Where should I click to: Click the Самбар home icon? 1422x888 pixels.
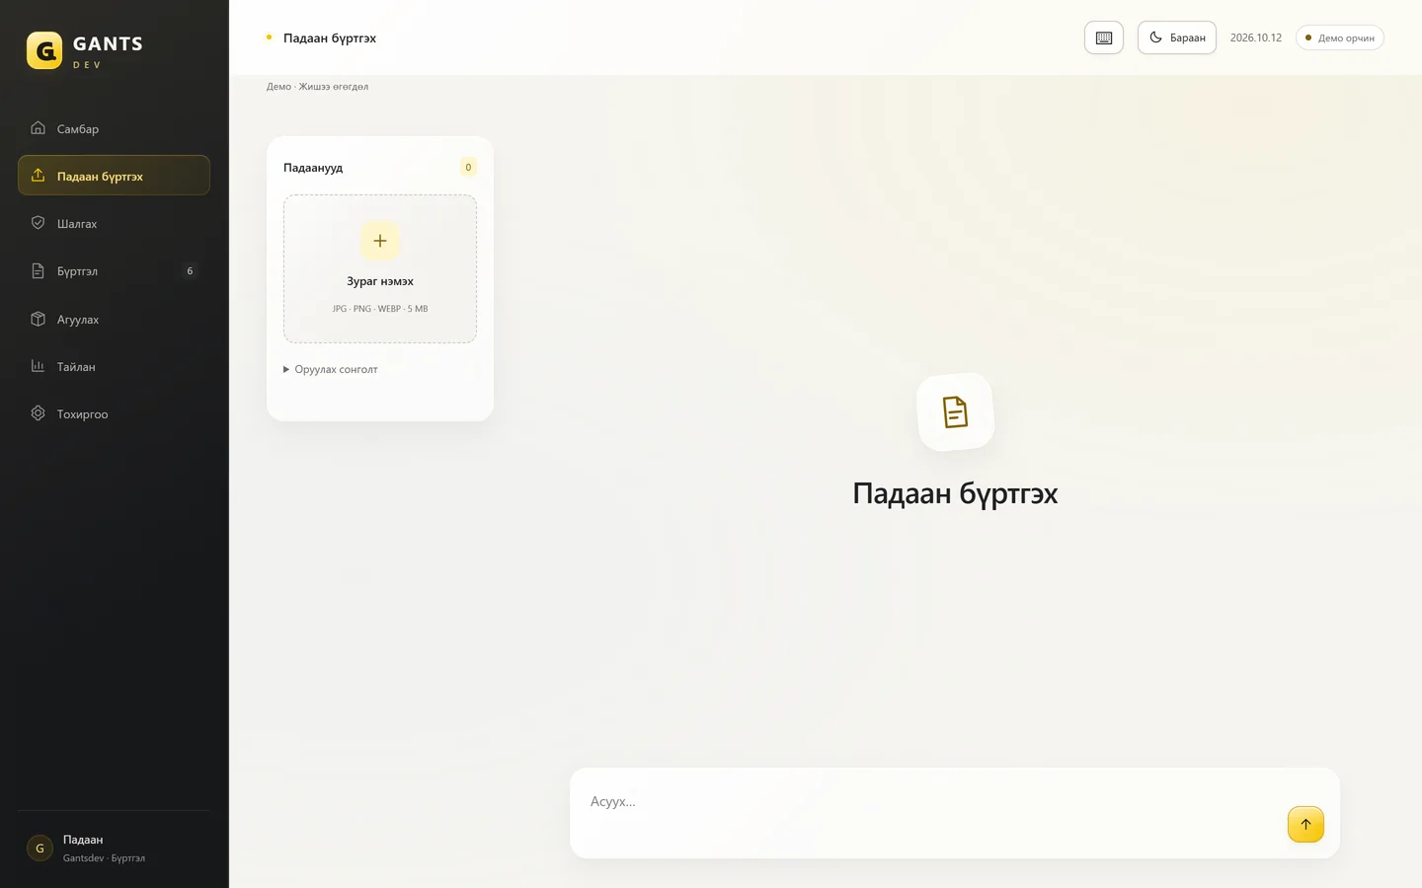38,128
